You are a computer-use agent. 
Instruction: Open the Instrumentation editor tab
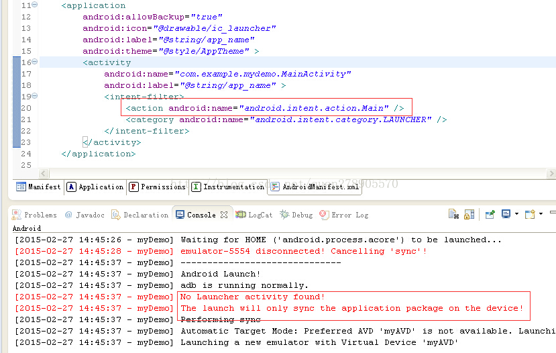point(228,187)
